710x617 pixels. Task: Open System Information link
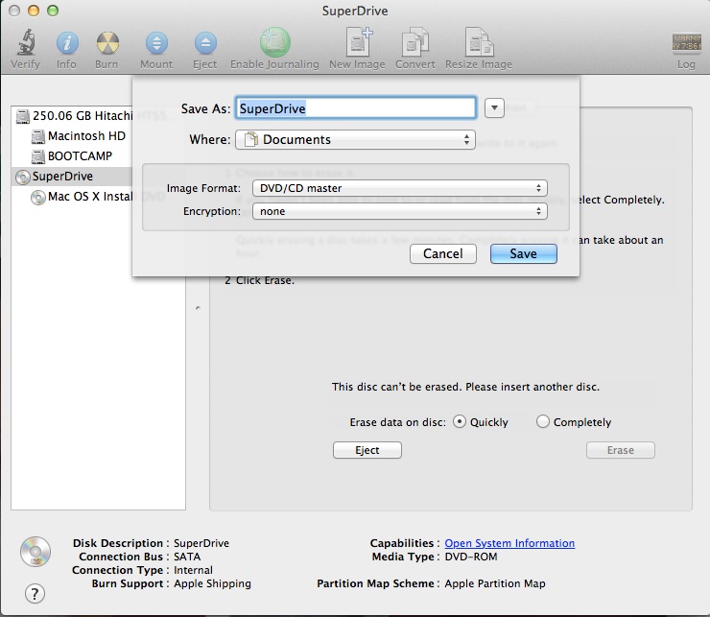[509, 543]
